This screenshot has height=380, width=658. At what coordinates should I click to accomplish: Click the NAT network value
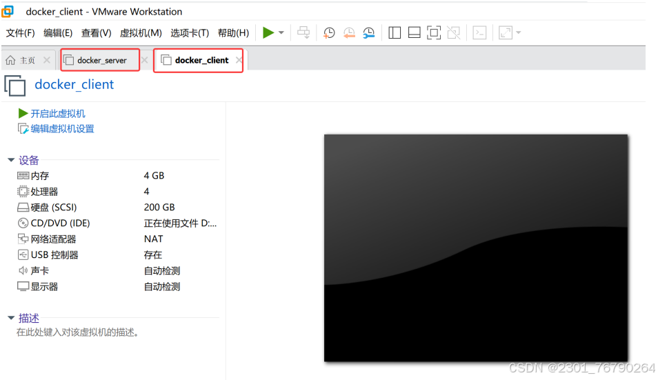point(153,239)
